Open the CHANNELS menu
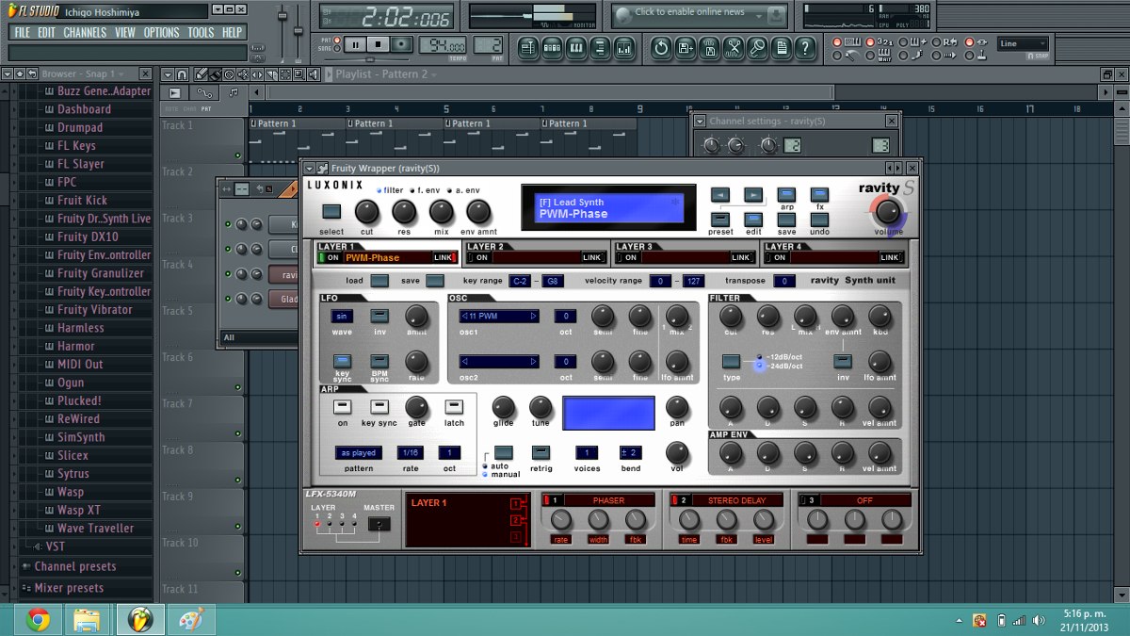The image size is (1130, 636). coord(85,32)
